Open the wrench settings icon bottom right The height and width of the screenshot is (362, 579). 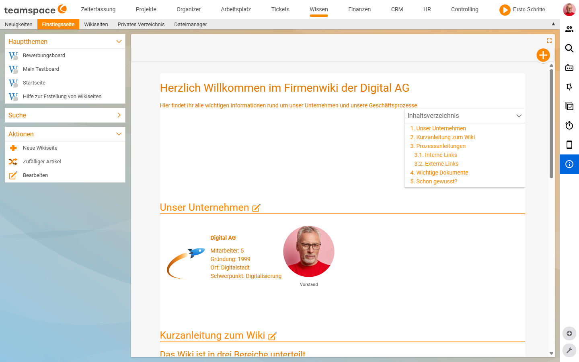point(569,350)
